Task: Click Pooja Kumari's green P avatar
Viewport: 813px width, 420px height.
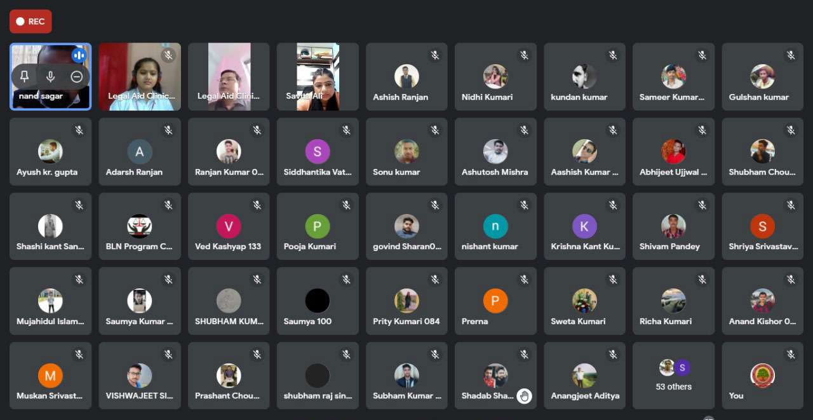Action: click(318, 226)
